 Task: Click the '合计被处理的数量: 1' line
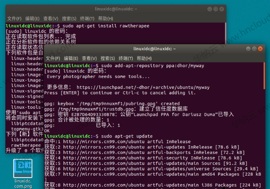[x=77, y=120]
